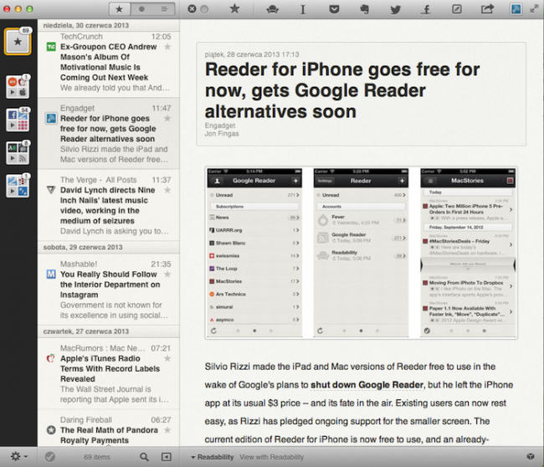Open the Readability dropdown menu
Viewport: 544px width, 467px height.
click(213, 457)
